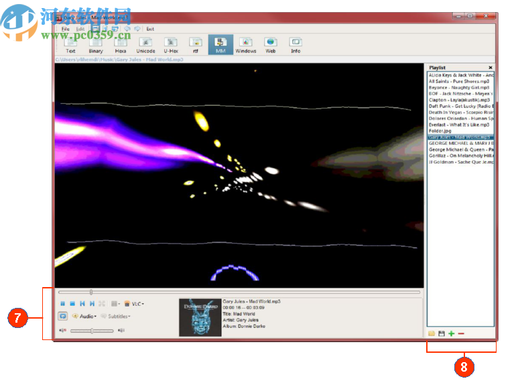This screenshot has height=383, width=518.
Task: Skip to the next track
Action: click(x=92, y=304)
